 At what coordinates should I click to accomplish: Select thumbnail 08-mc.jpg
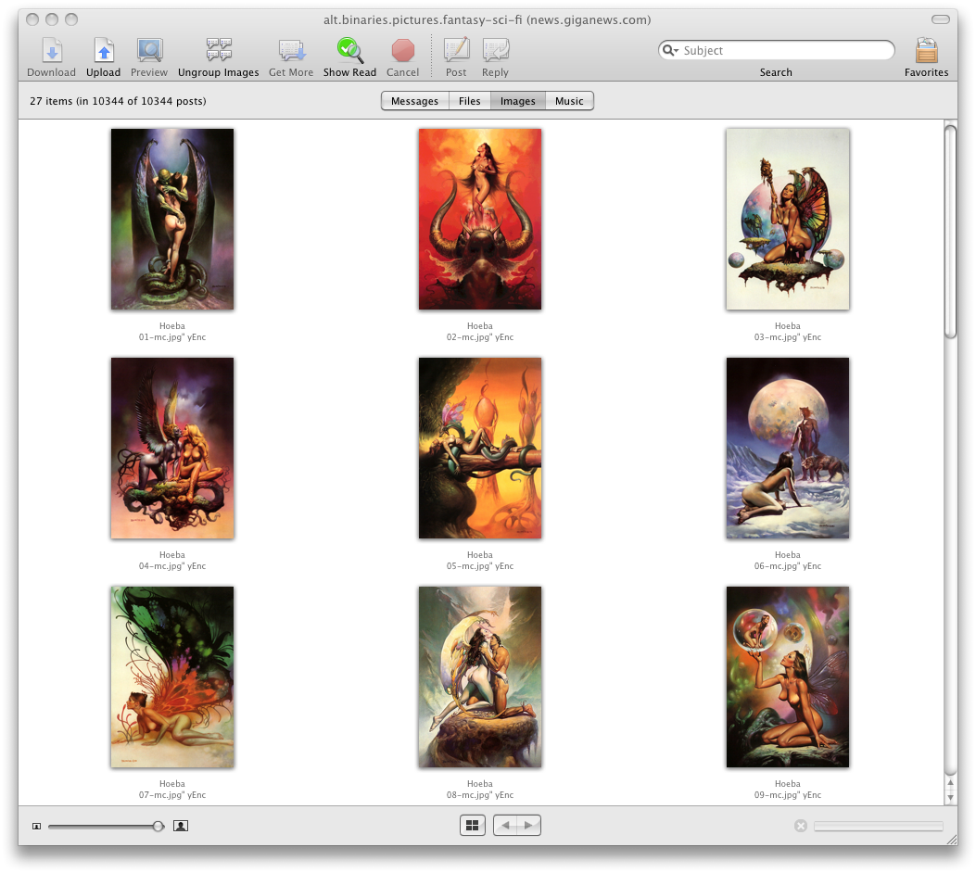pos(480,677)
